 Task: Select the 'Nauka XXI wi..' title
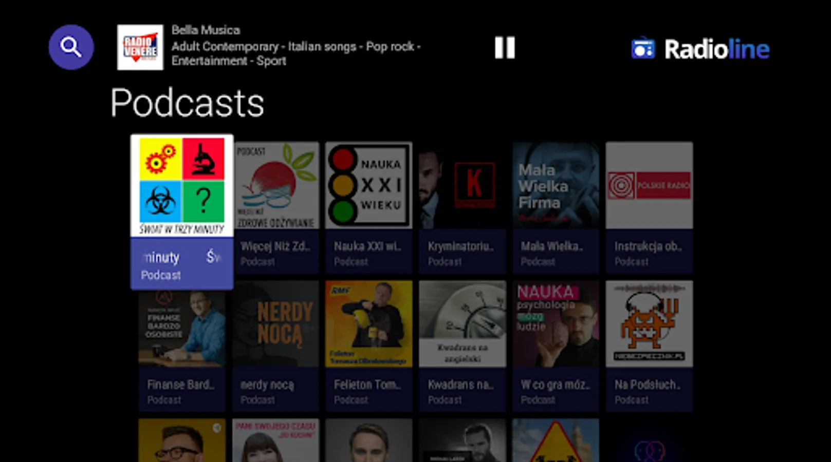(367, 246)
